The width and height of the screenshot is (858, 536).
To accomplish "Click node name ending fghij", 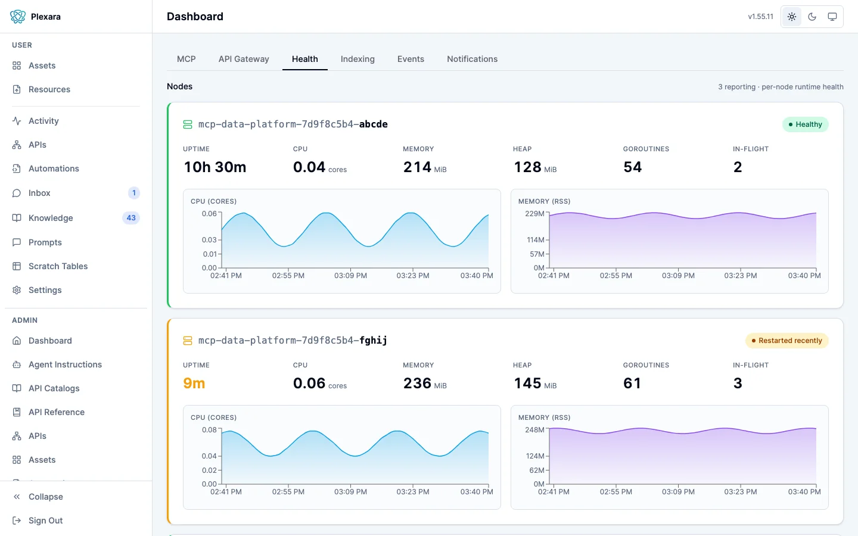I will 293,341.
